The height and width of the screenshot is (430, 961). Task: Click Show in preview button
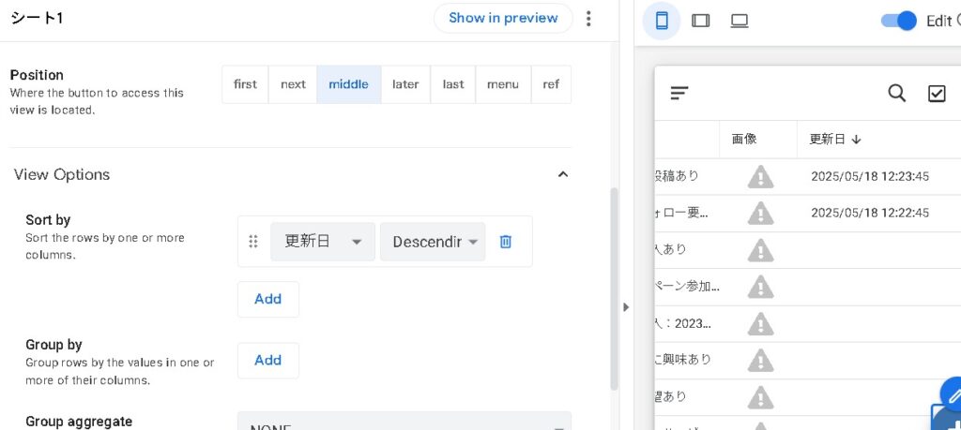point(503,18)
